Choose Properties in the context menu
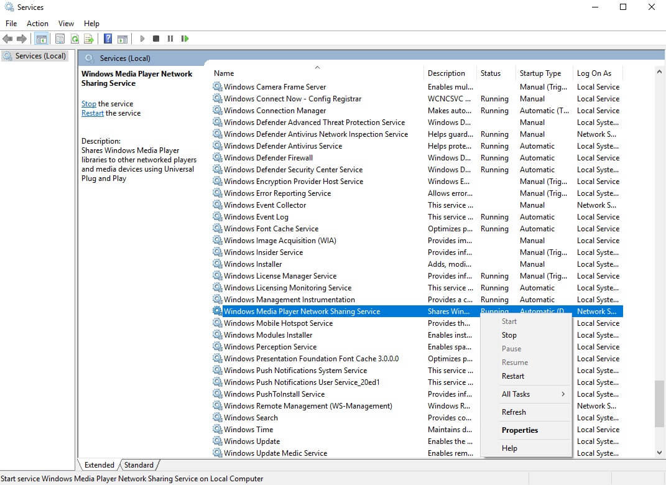Screen dimensions: 666x485 point(520,430)
